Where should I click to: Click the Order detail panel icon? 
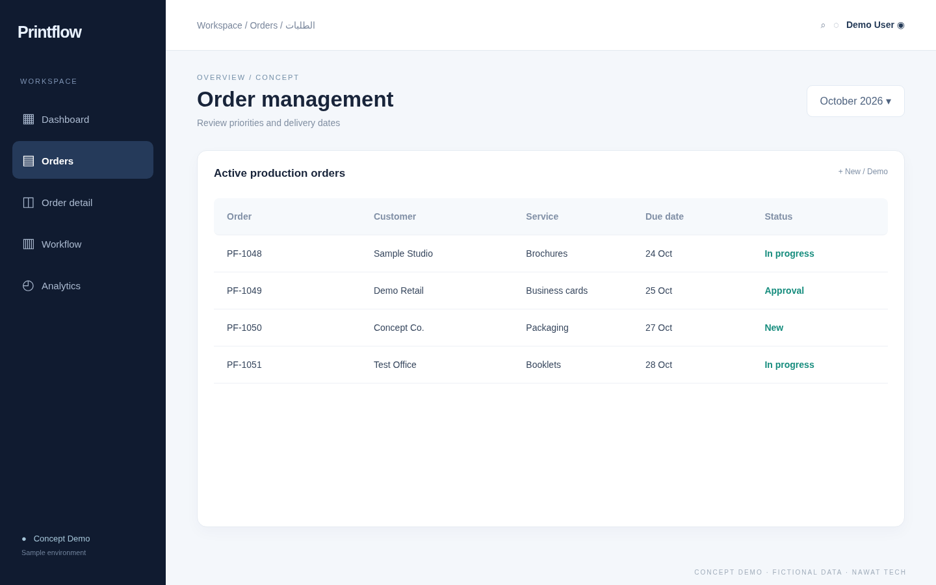29,202
